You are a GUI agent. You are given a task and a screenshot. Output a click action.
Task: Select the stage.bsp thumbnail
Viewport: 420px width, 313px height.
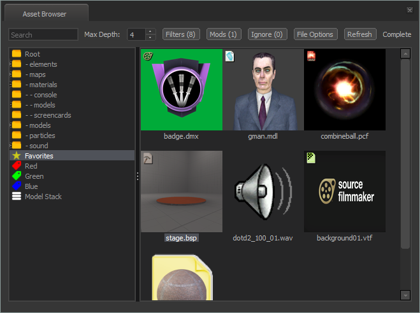pyautogui.click(x=182, y=191)
